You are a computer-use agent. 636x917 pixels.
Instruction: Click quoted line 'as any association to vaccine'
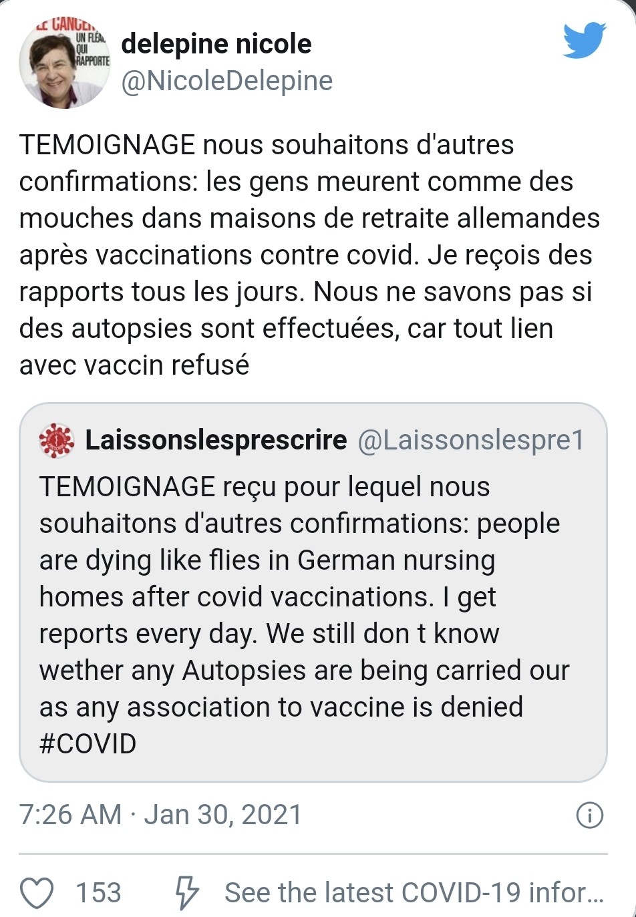[281, 707]
